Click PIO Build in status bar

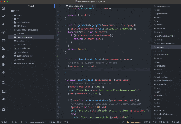tap(5, 122)
